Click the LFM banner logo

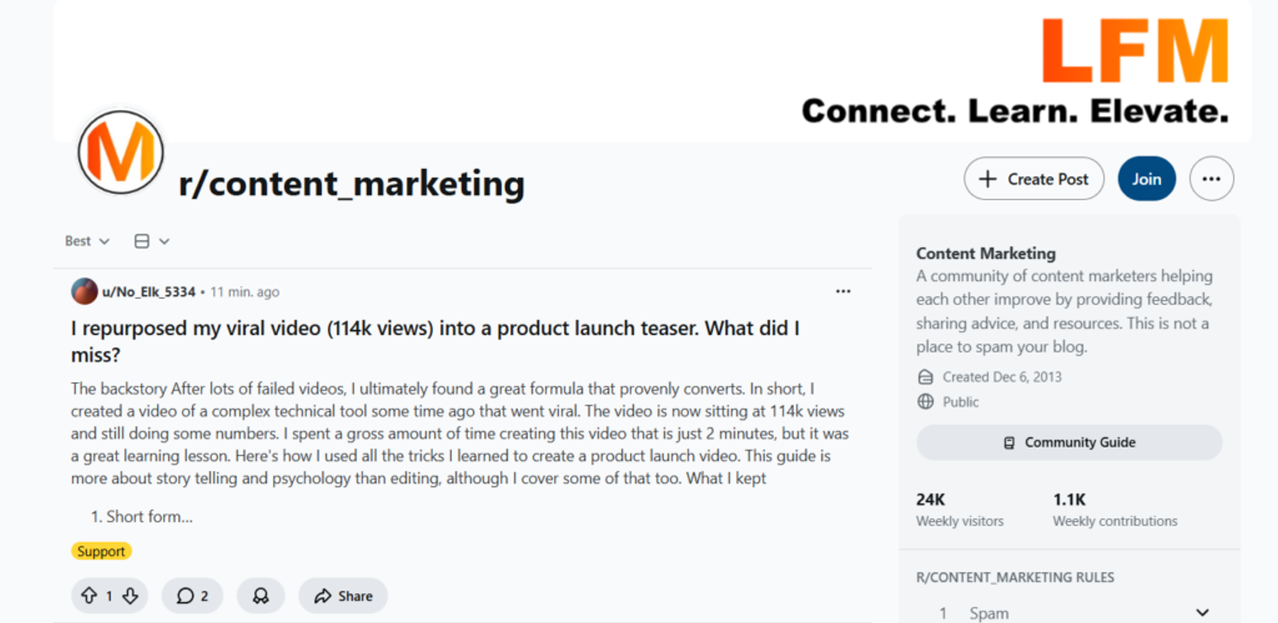click(1135, 51)
